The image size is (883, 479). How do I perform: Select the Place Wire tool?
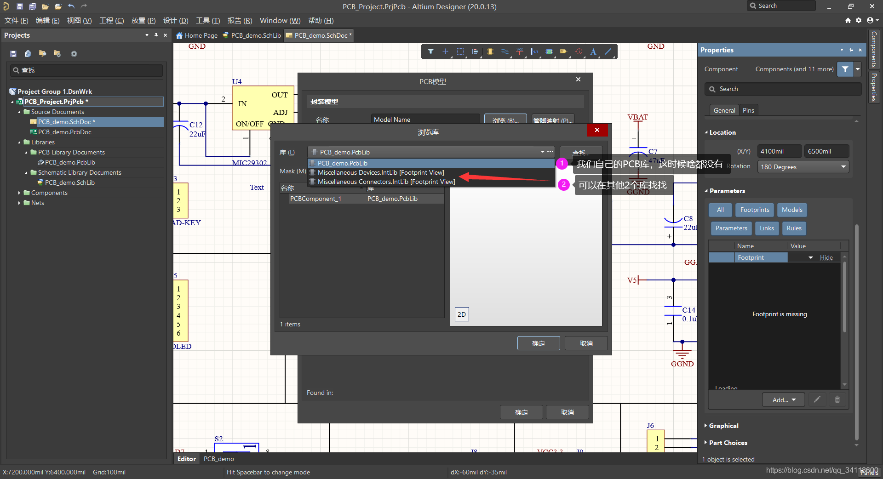pyautogui.click(x=505, y=51)
